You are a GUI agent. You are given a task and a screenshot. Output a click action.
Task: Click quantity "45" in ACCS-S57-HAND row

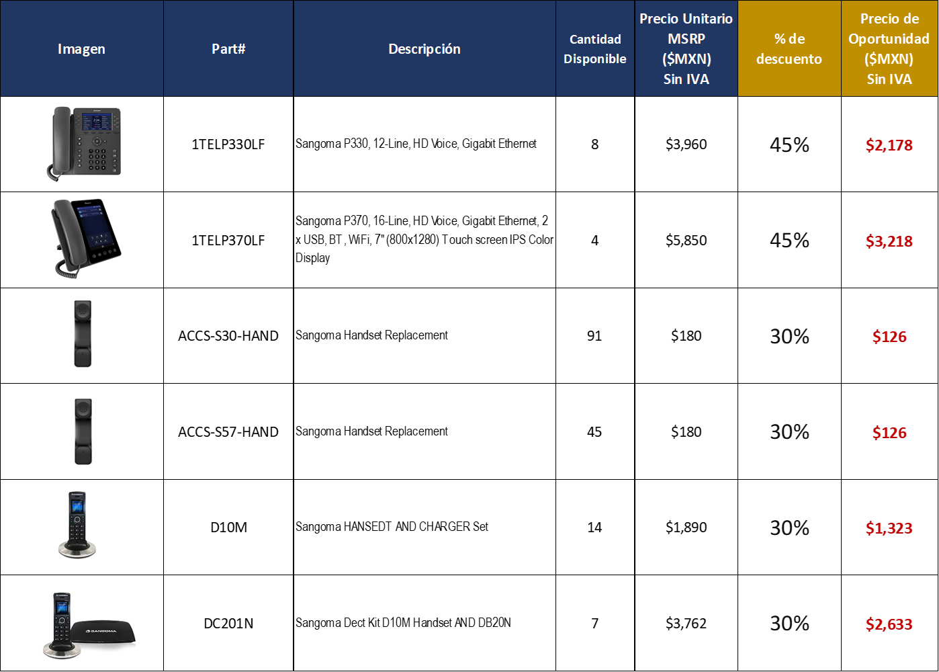point(594,432)
